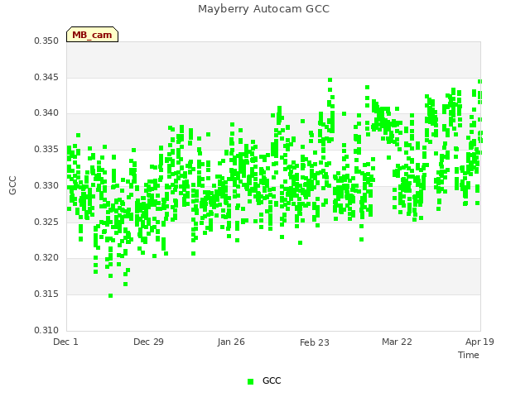Click the Dec 29 x-axis label
This screenshot has width=530, height=397.
point(148,342)
